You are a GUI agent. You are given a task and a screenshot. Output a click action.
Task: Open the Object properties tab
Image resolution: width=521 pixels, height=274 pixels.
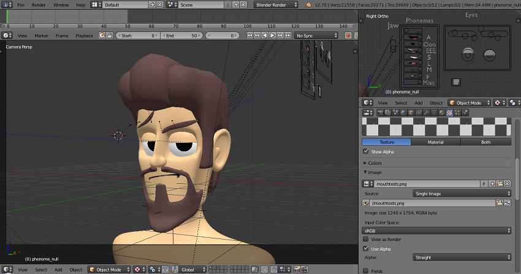[411, 113]
